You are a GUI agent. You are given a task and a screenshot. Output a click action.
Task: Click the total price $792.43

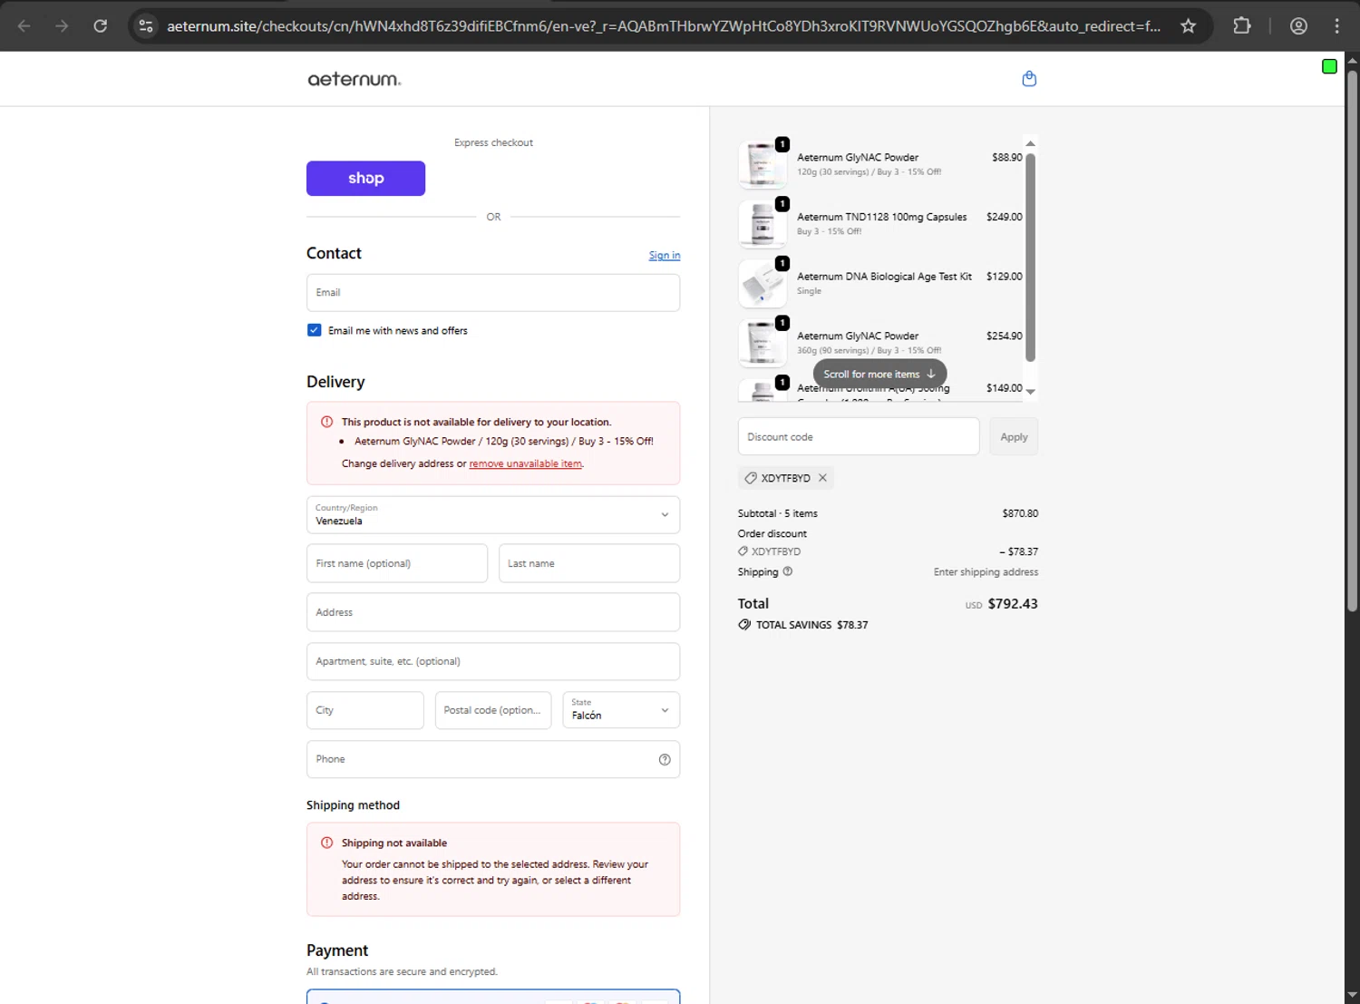pos(1013,604)
